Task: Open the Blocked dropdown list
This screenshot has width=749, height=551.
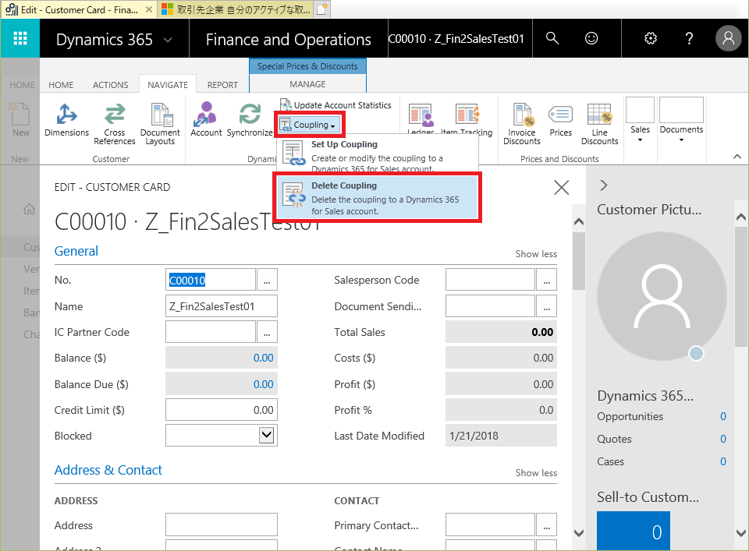Action: 267,435
